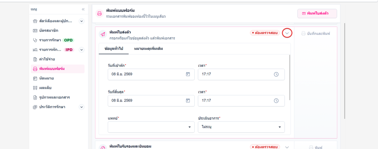This screenshot has height=149, width=378.
Task: Click the paper plane icon of พิมพ์ใบส่งตัว section
Action: (x=103, y=34)
